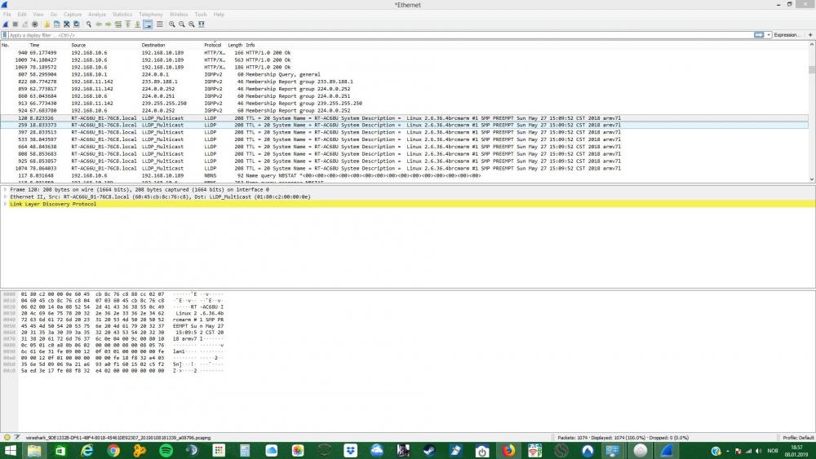Image resolution: width=816 pixels, height=459 pixels.
Task: Click the Profile: Default status entry
Action: pyautogui.click(x=798, y=438)
